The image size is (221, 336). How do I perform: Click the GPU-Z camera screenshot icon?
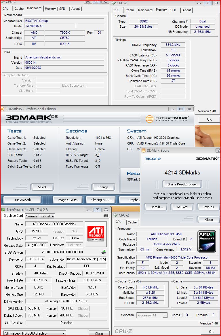[106, 216]
